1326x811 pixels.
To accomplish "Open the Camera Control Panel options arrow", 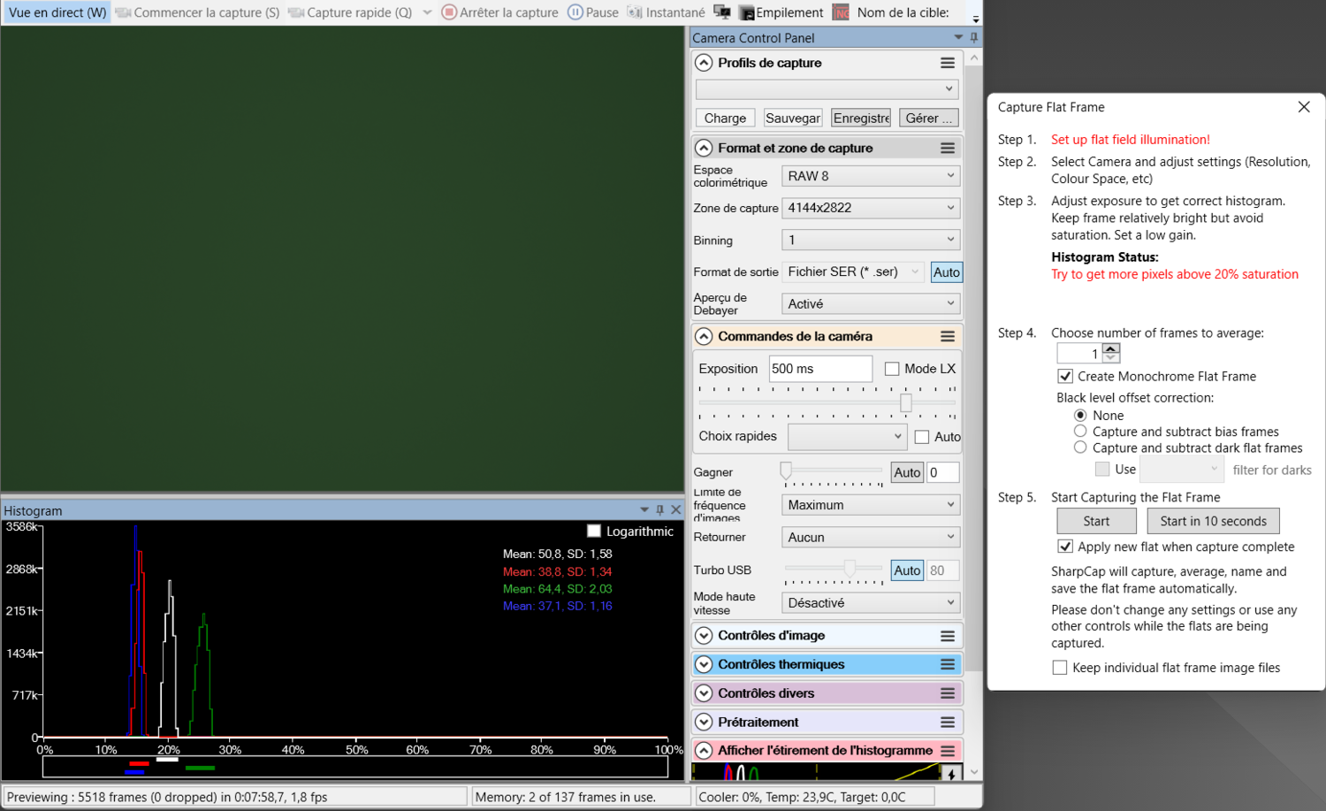I will [958, 37].
